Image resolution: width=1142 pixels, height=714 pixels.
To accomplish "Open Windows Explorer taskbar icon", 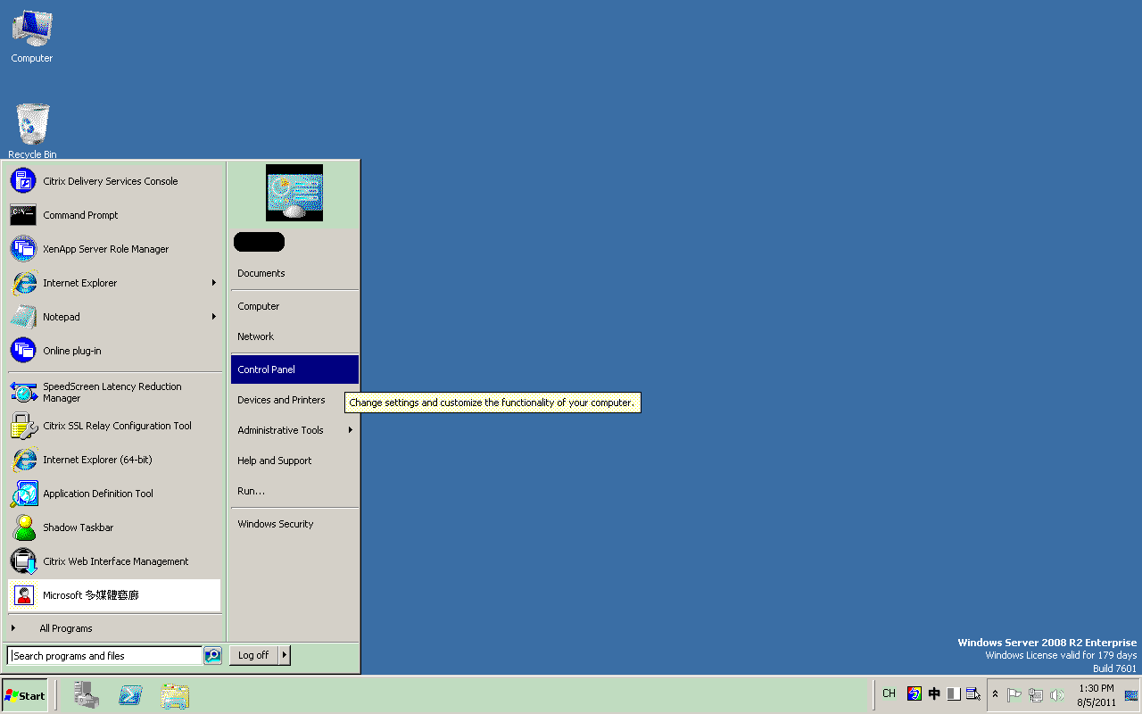I will [x=175, y=694].
